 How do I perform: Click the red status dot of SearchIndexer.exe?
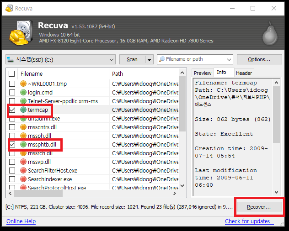point(23,179)
